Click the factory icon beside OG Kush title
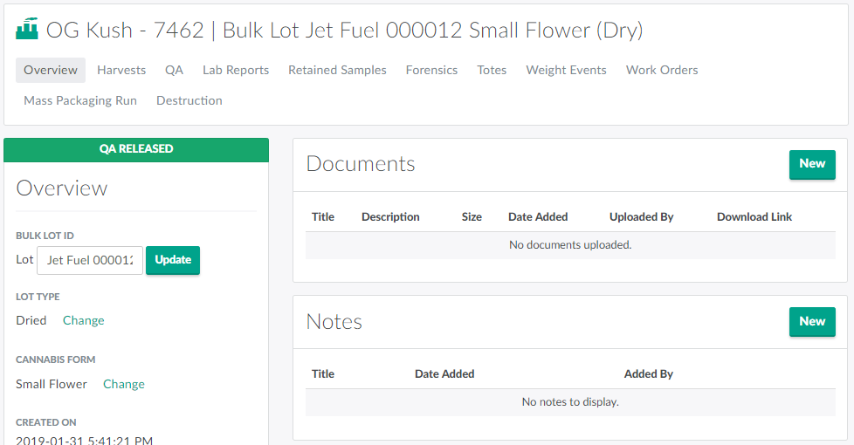This screenshot has width=854, height=445. (x=27, y=30)
